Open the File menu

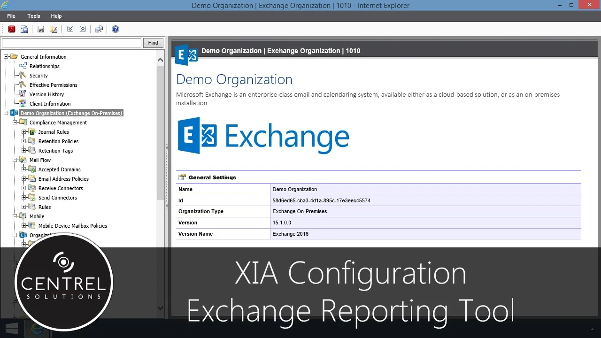(x=11, y=16)
